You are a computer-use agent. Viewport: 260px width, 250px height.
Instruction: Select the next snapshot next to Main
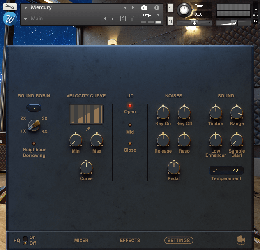tap(113, 19)
